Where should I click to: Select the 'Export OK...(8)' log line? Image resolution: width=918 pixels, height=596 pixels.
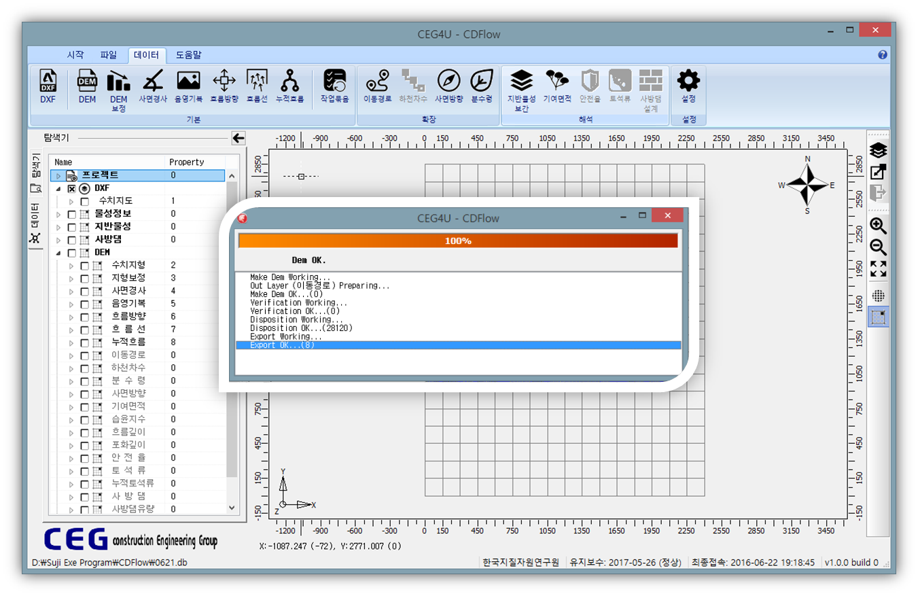(458, 345)
